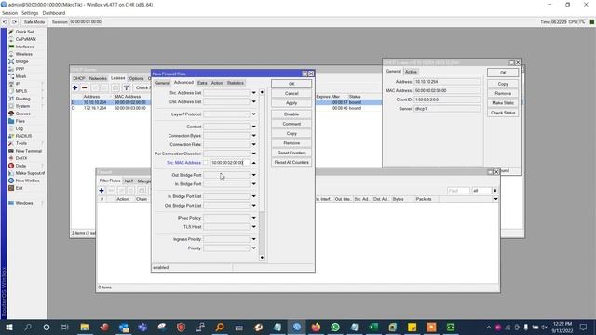Click Exit in the sidebar

pyautogui.click(x=19, y=188)
